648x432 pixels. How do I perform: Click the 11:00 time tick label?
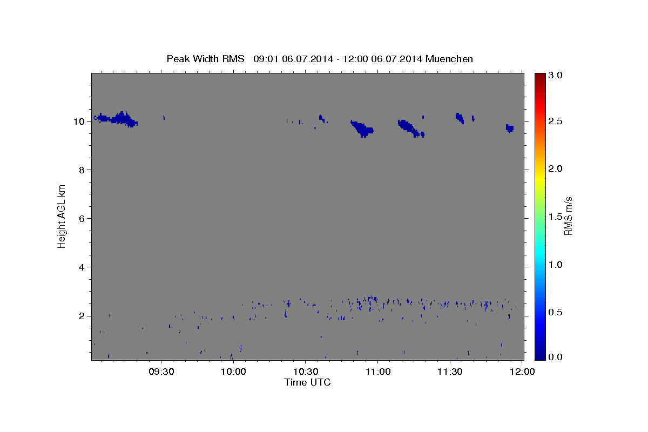tap(377, 372)
